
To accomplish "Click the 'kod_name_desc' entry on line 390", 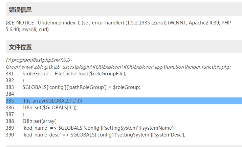I will click(x=104, y=135).
